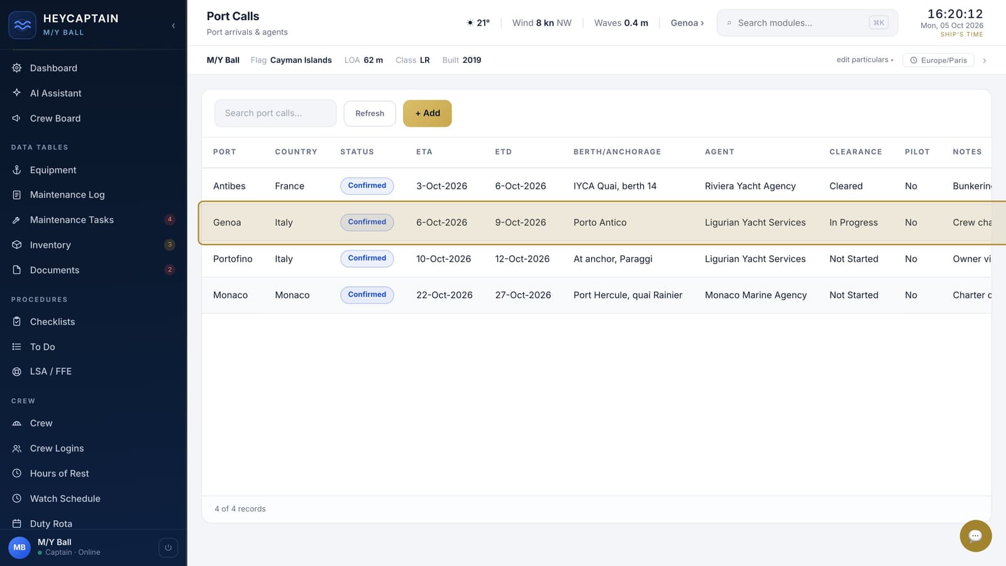This screenshot has height=566, width=1006.
Task: Click the Crew Board megaphone icon
Action: click(x=17, y=118)
